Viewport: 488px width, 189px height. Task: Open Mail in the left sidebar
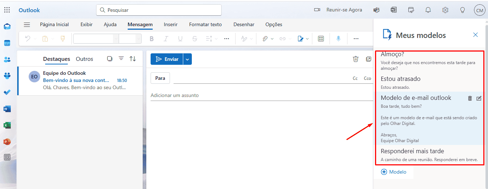point(7,26)
